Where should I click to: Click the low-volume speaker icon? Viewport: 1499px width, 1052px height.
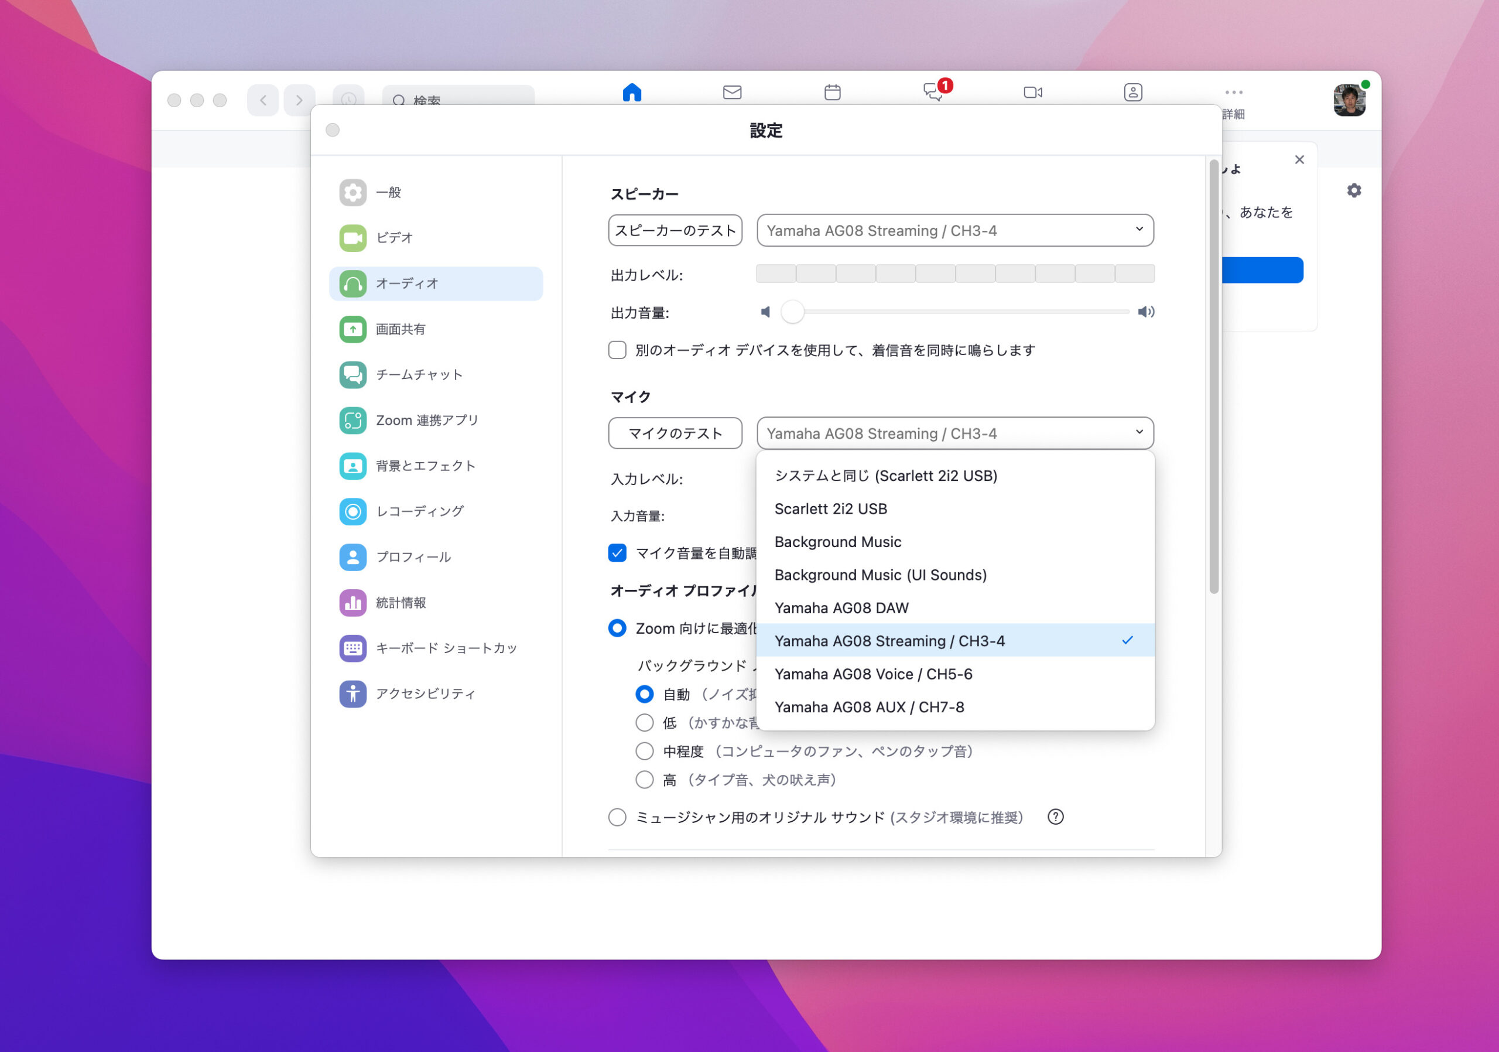click(765, 312)
